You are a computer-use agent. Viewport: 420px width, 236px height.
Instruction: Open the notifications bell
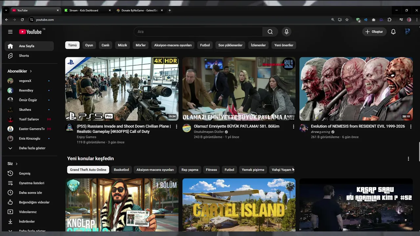pyautogui.click(x=393, y=32)
